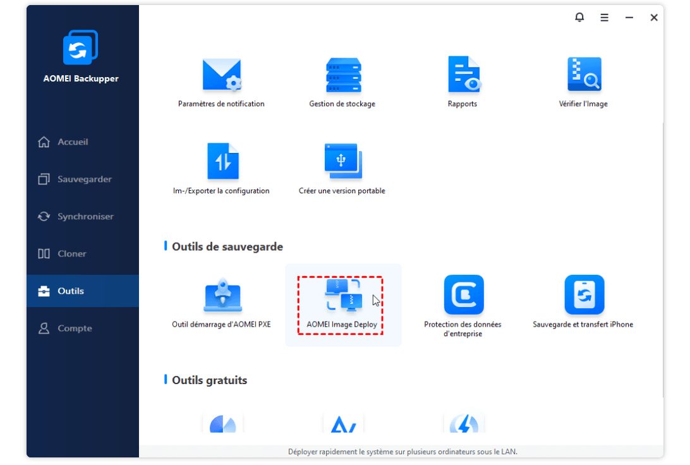Open Im-/Exporter la configuration icon

(222, 161)
